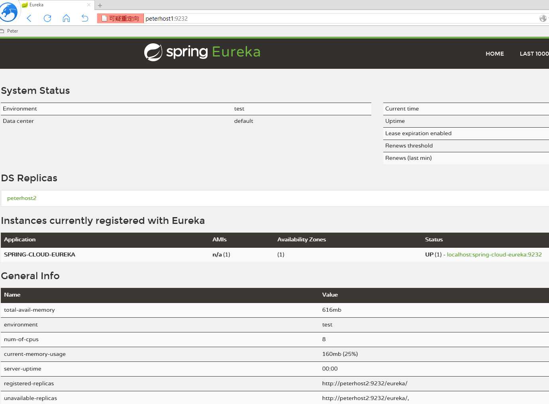Click the Name column header
Viewport: 549px width, 404px height.
click(12, 295)
